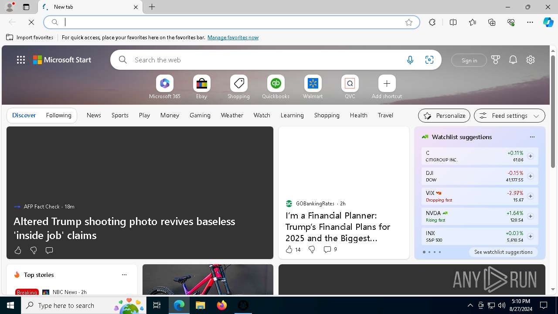Toggle split screen view
Viewport: 558px width, 314px height.
click(x=453, y=22)
